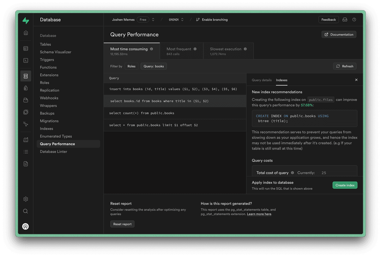Screen dimensions: 381x257
Task: Open the Supabase home dashboard icon
Action: [x=25, y=32]
